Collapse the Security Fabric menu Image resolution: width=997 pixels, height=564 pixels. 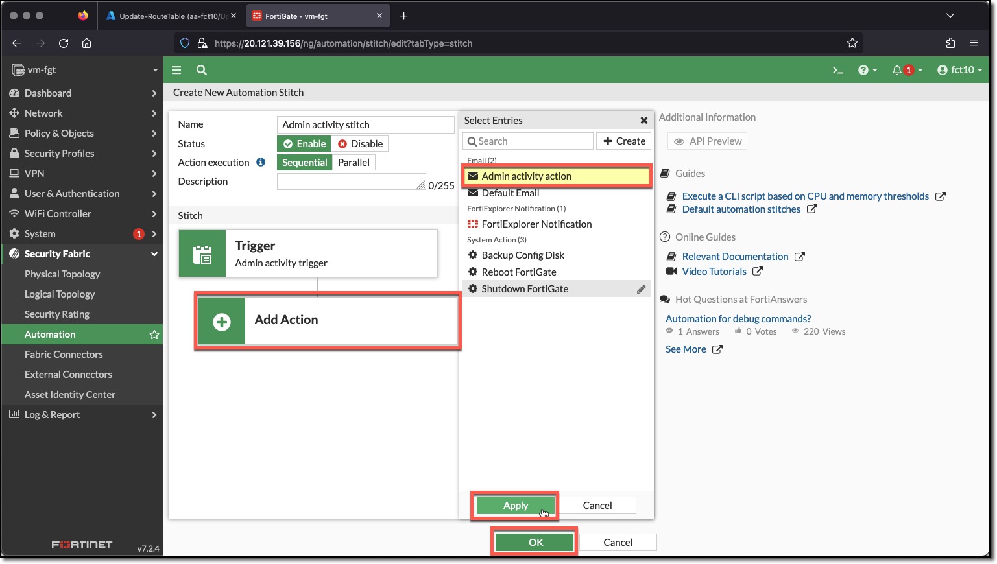click(82, 254)
